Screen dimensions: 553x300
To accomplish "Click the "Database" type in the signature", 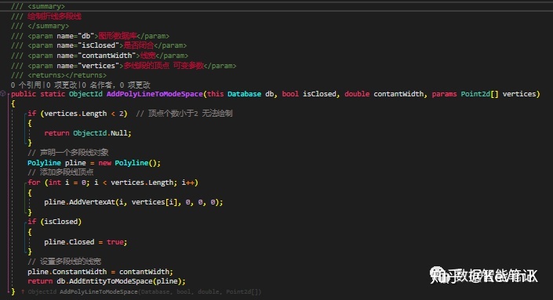I will pos(245,94).
